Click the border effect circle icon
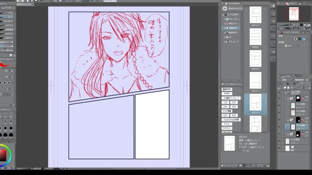Screen dimensions: 312x175 295,39
